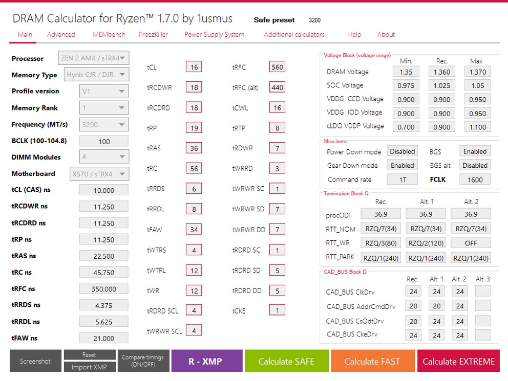Click the DRAM Voltage Rec. value 1.360

point(442,72)
